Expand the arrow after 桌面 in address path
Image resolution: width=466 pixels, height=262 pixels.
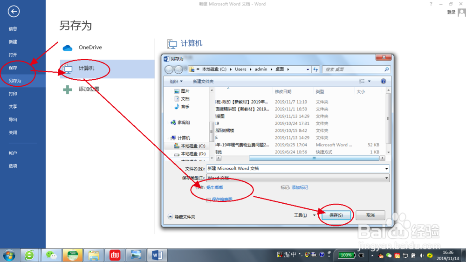[288, 69]
